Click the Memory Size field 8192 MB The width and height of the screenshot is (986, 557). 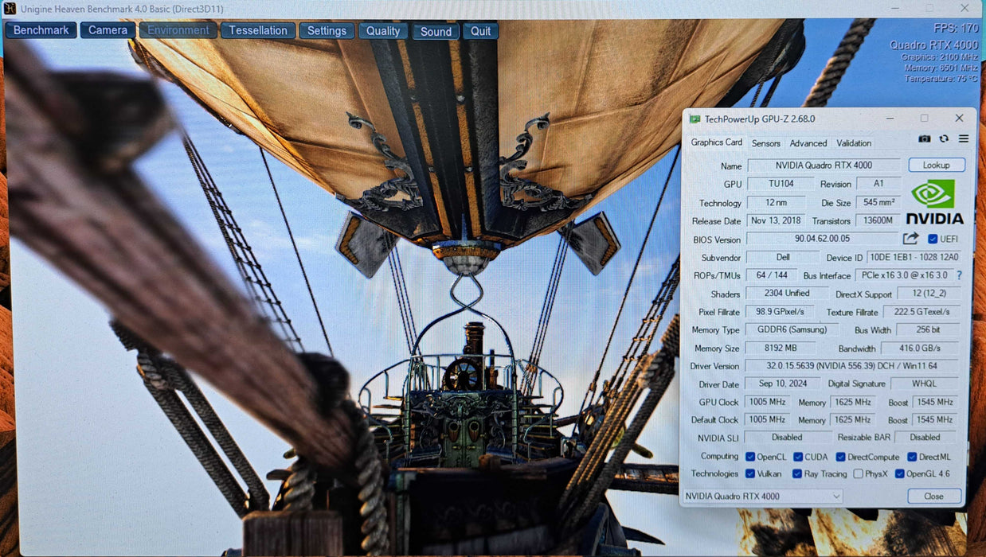click(781, 348)
